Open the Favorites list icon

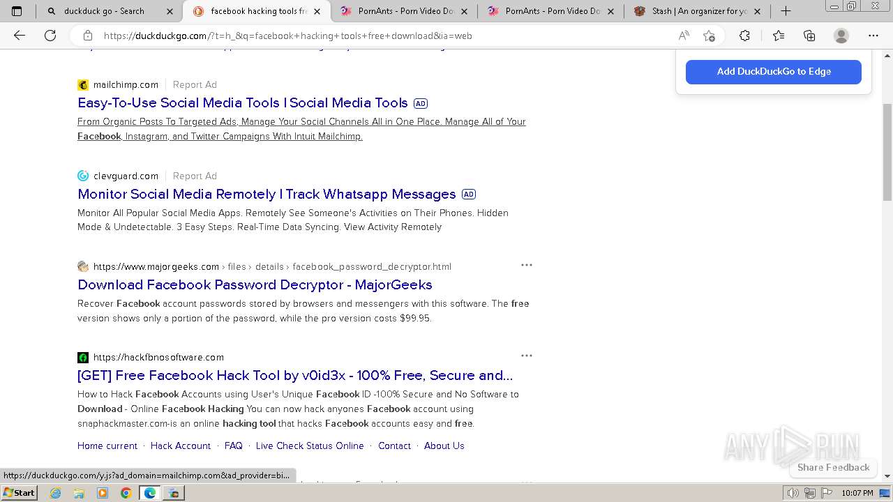pos(779,36)
